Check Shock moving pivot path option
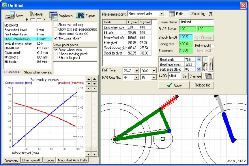The height and width of the screenshot is (166, 249). coord(55,54)
